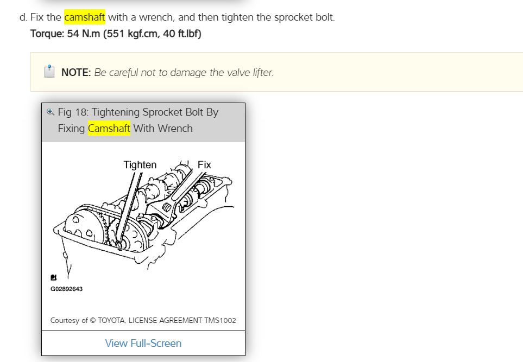Click the Torque 54 N.m specification line
The image size is (523, 362).
(x=116, y=34)
